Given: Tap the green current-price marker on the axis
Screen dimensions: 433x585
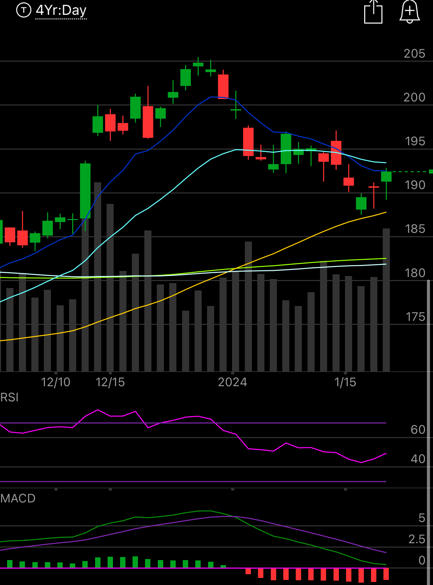Looking at the screenshot, I should (x=431, y=172).
